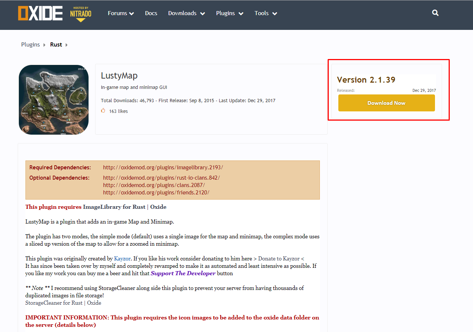Click the arrow after Rust breadcrumb
Image resolution: width=473 pixels, height=332 pixels.
tap(67, 45)
